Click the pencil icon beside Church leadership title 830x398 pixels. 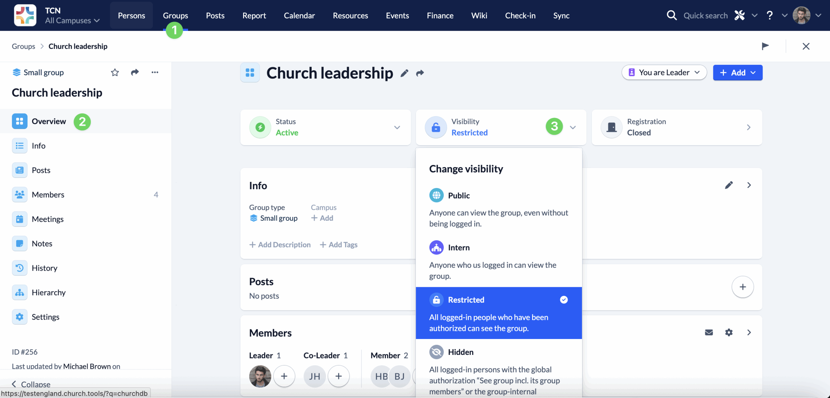point(404,73)
